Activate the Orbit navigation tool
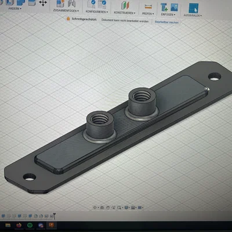This screenshot has width=232, height=232. (x=95, y=208)
